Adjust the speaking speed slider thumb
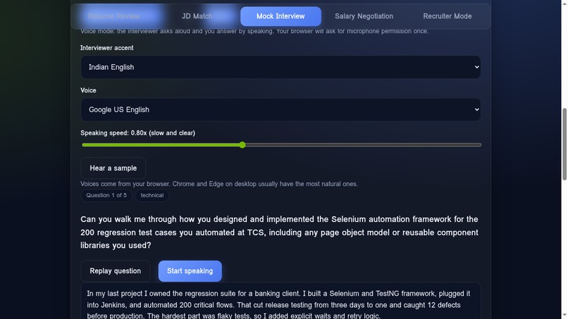This screenshot has width=568, height=319. tap(242, 145)
